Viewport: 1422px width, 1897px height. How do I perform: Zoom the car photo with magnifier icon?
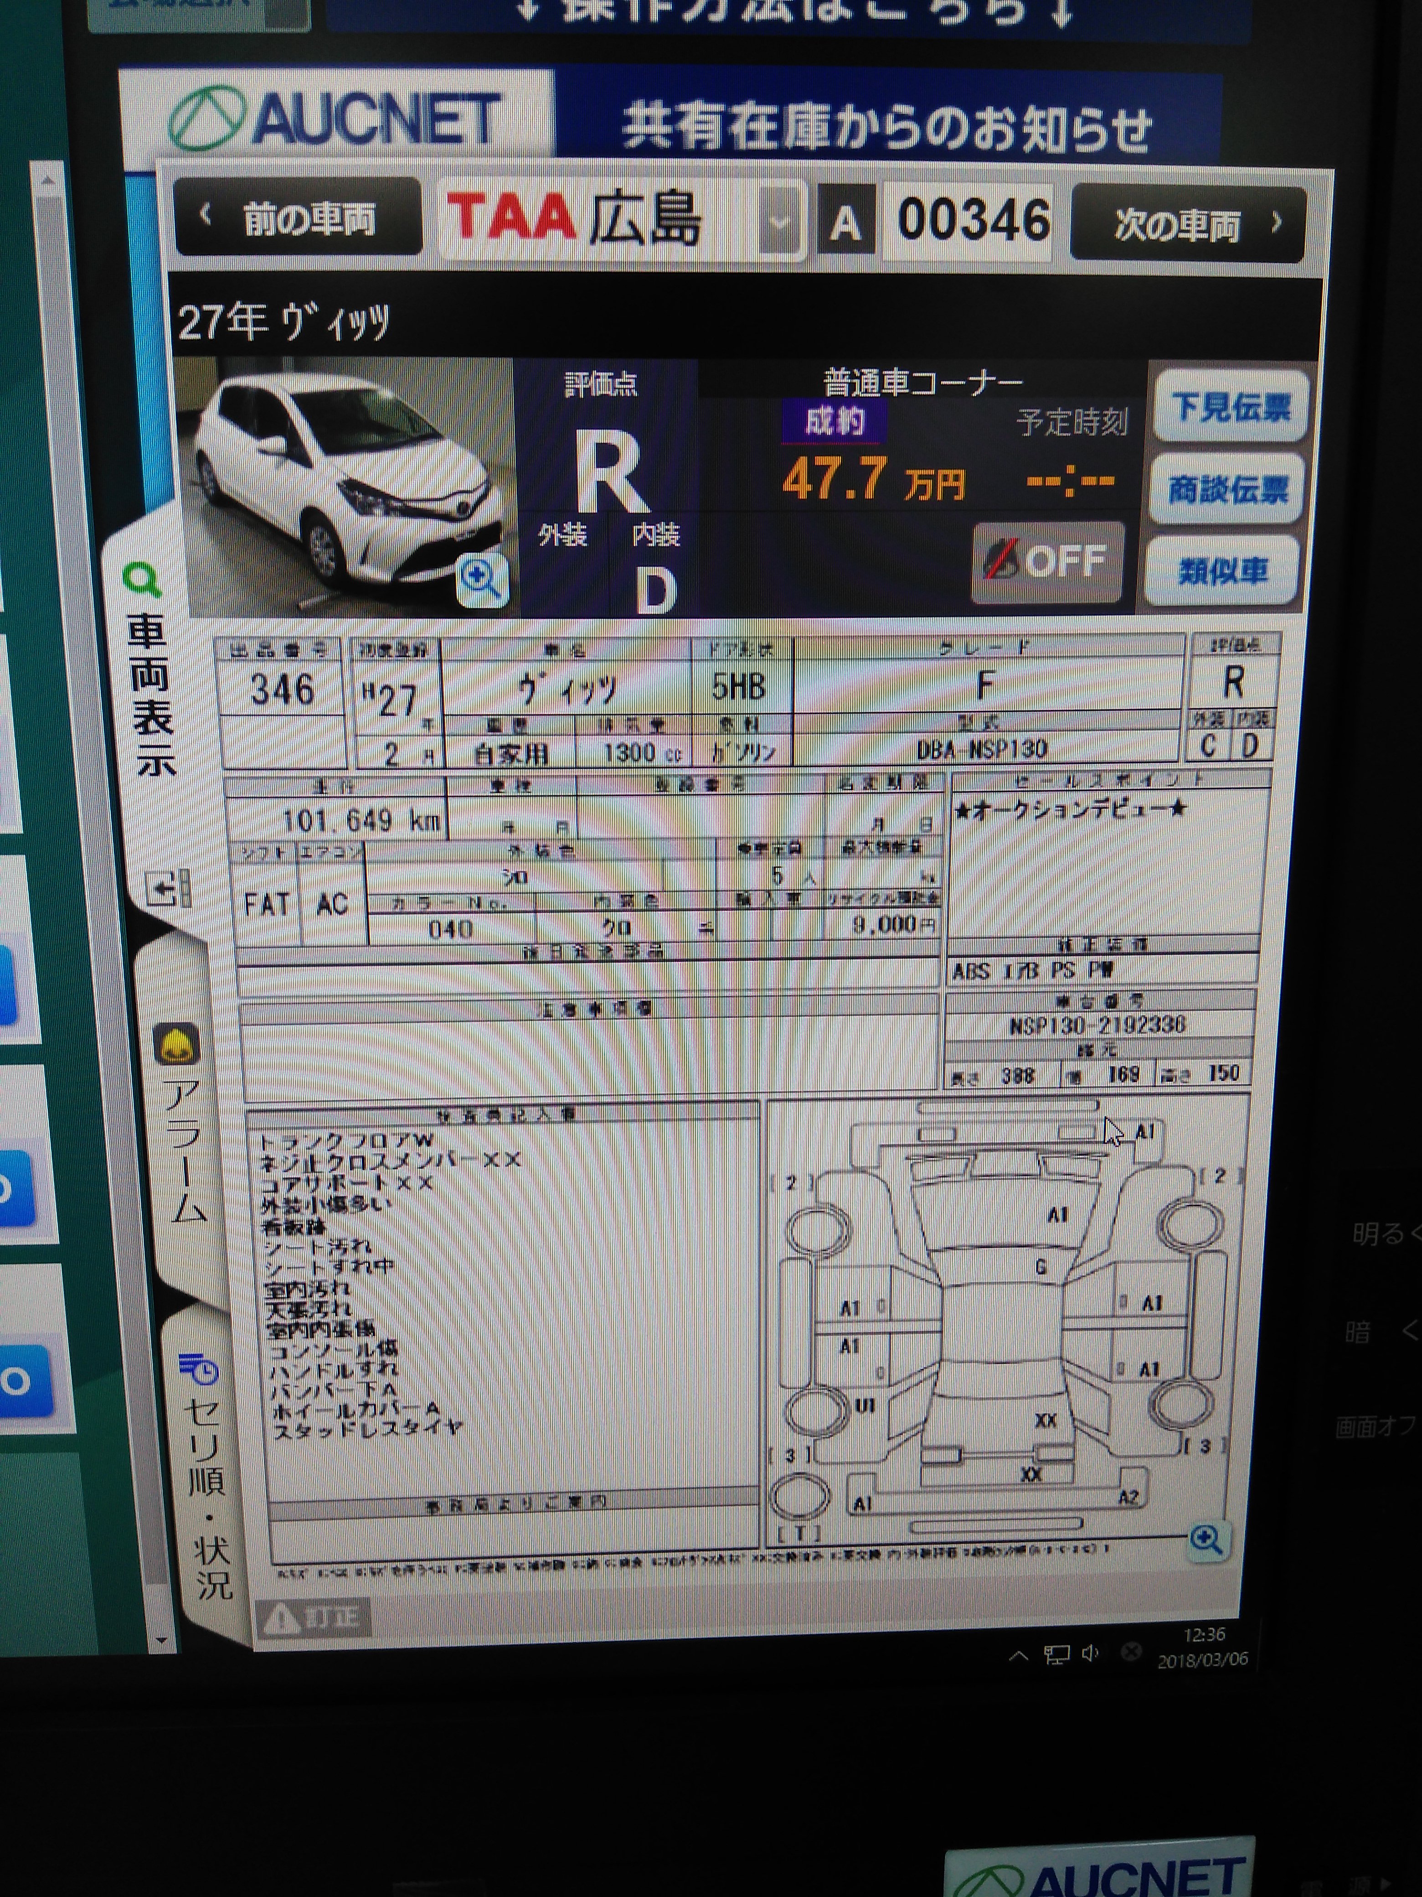[x=482, y=580]
